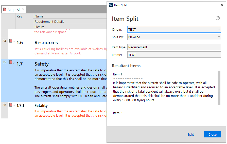
Task: Click the Item 1 paragraph text
Action: tap(164, 91)
